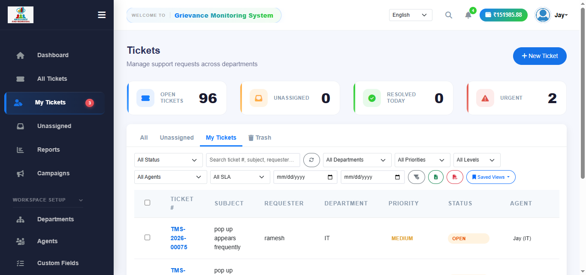
Task: Tick checkbox for ticket TMS-2026-00075
Action: click(x=147, y=237)
